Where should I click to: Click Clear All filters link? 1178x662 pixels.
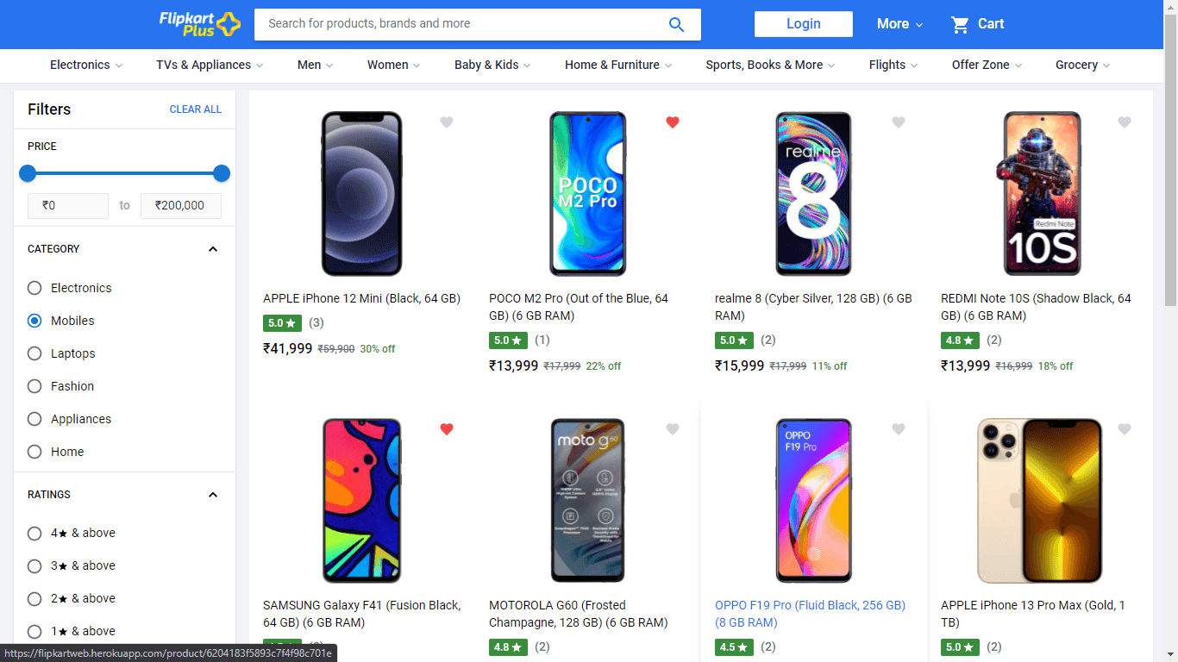[x=196, y=109]
